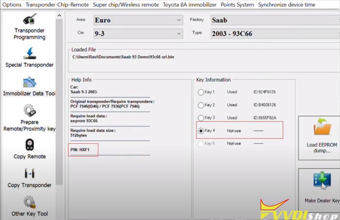
Task: Open the Area dropdown showing Euro
Action: tap(138, 20)
